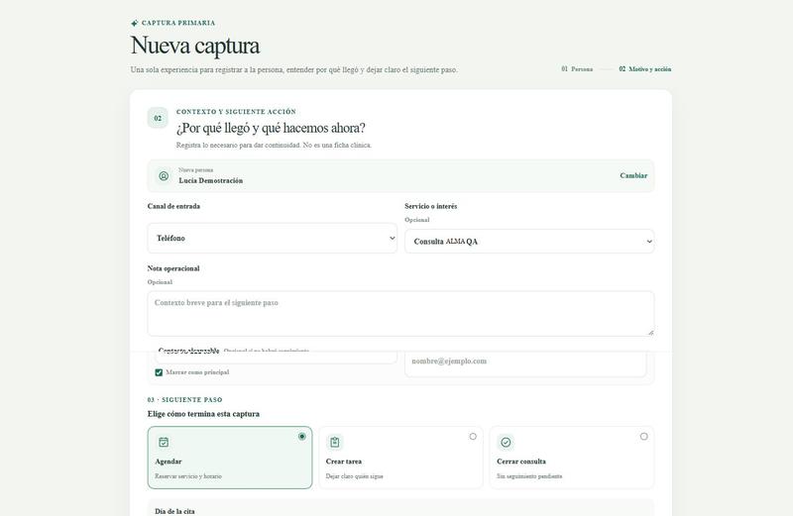Image resolution: width=793 pixels, height=516 pixels.
Task: Click the Agendar card title text
Action: tap(169, 462)
